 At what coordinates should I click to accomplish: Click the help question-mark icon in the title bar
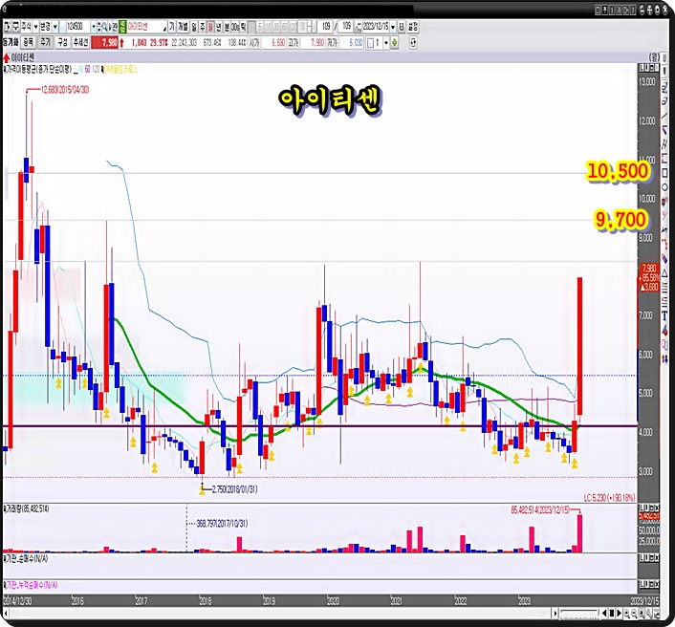pyautogui.click(x=633, y=10)
